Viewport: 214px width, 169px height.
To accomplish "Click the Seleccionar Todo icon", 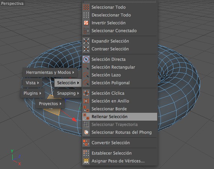I will (x=86, y=7).
